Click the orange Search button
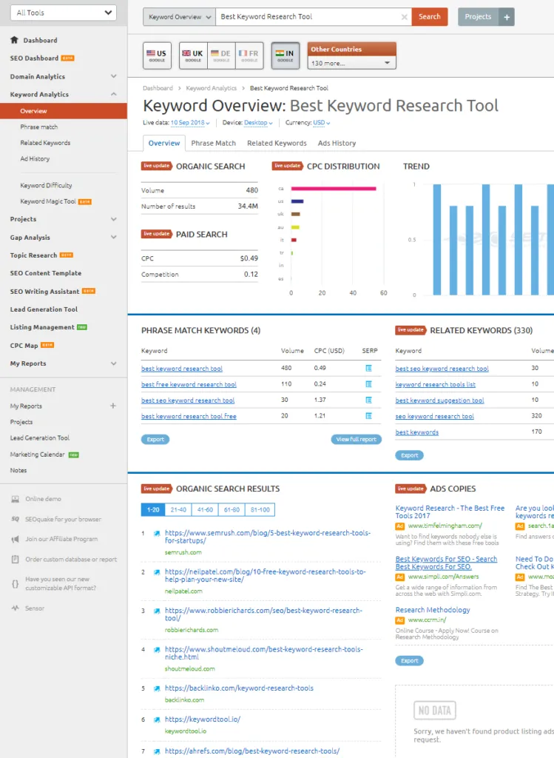The height and width of the screenshot is (758, 554). click(430, 17)
